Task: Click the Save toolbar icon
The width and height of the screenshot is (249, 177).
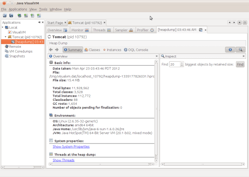Action: click(11, 16)
